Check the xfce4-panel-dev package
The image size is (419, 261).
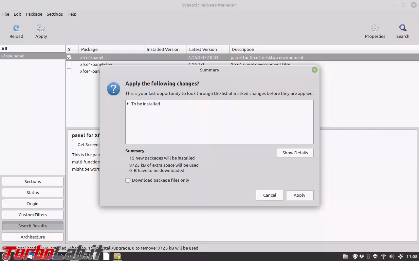pos(69,64)
